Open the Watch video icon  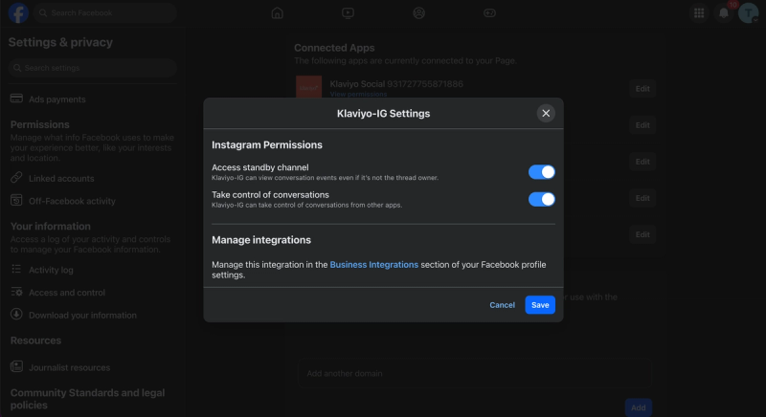click(x=348, y=13)
